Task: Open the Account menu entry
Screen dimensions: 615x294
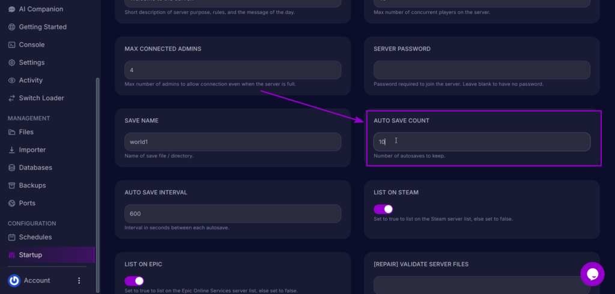Action: pos(37,281)
